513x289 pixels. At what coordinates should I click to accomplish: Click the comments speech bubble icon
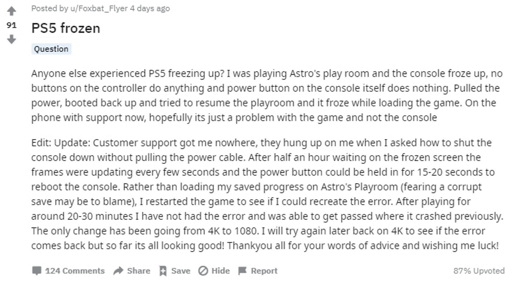tap(37, 271)
